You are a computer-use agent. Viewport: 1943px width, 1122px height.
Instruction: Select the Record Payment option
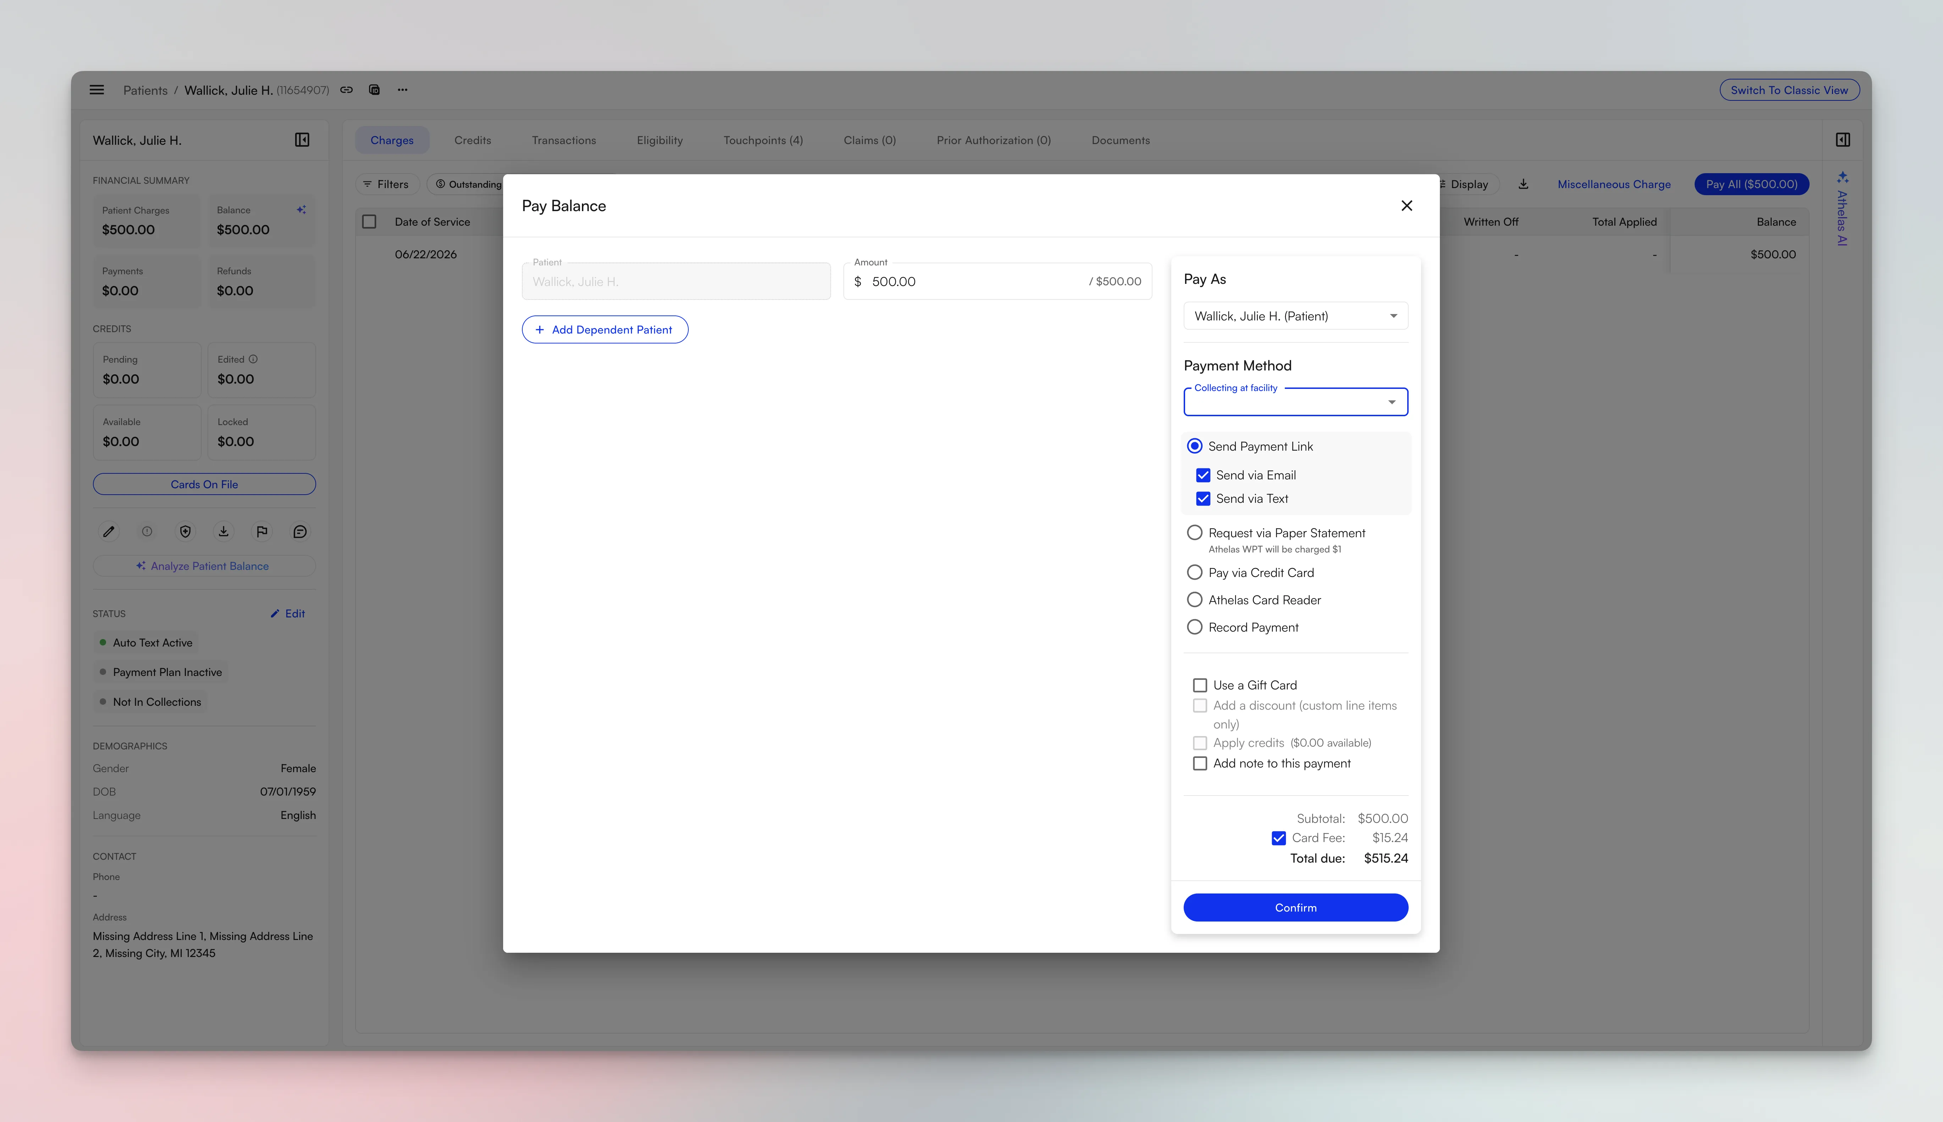pos(1195,627)
